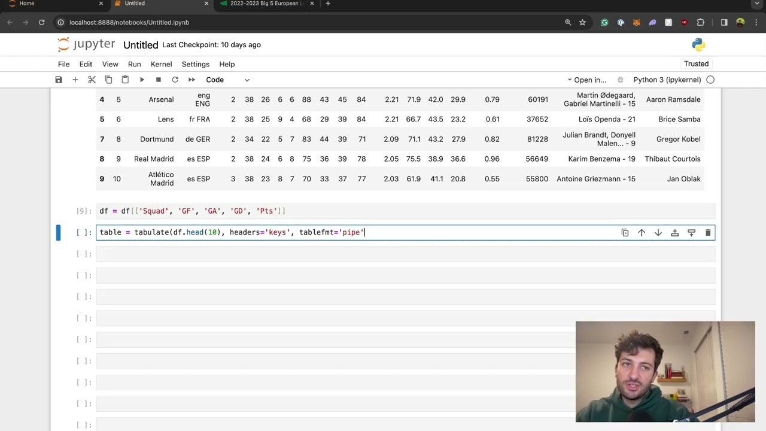Expand the tab search chevron
The image size is (766, 431).
(757, 4)
